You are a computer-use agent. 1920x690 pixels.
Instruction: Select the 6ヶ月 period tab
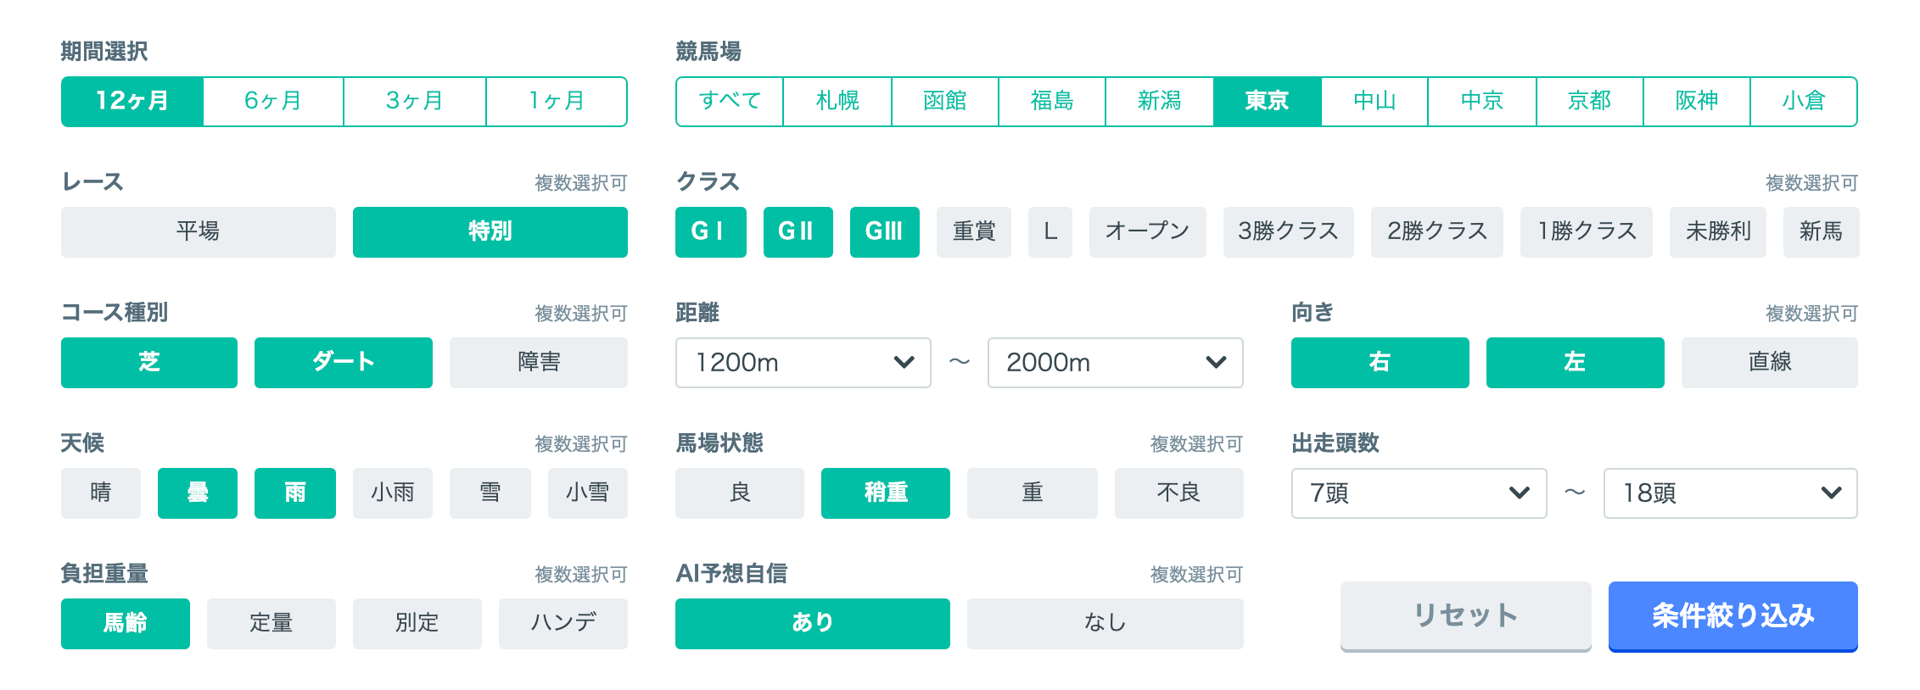coord(273,102)
